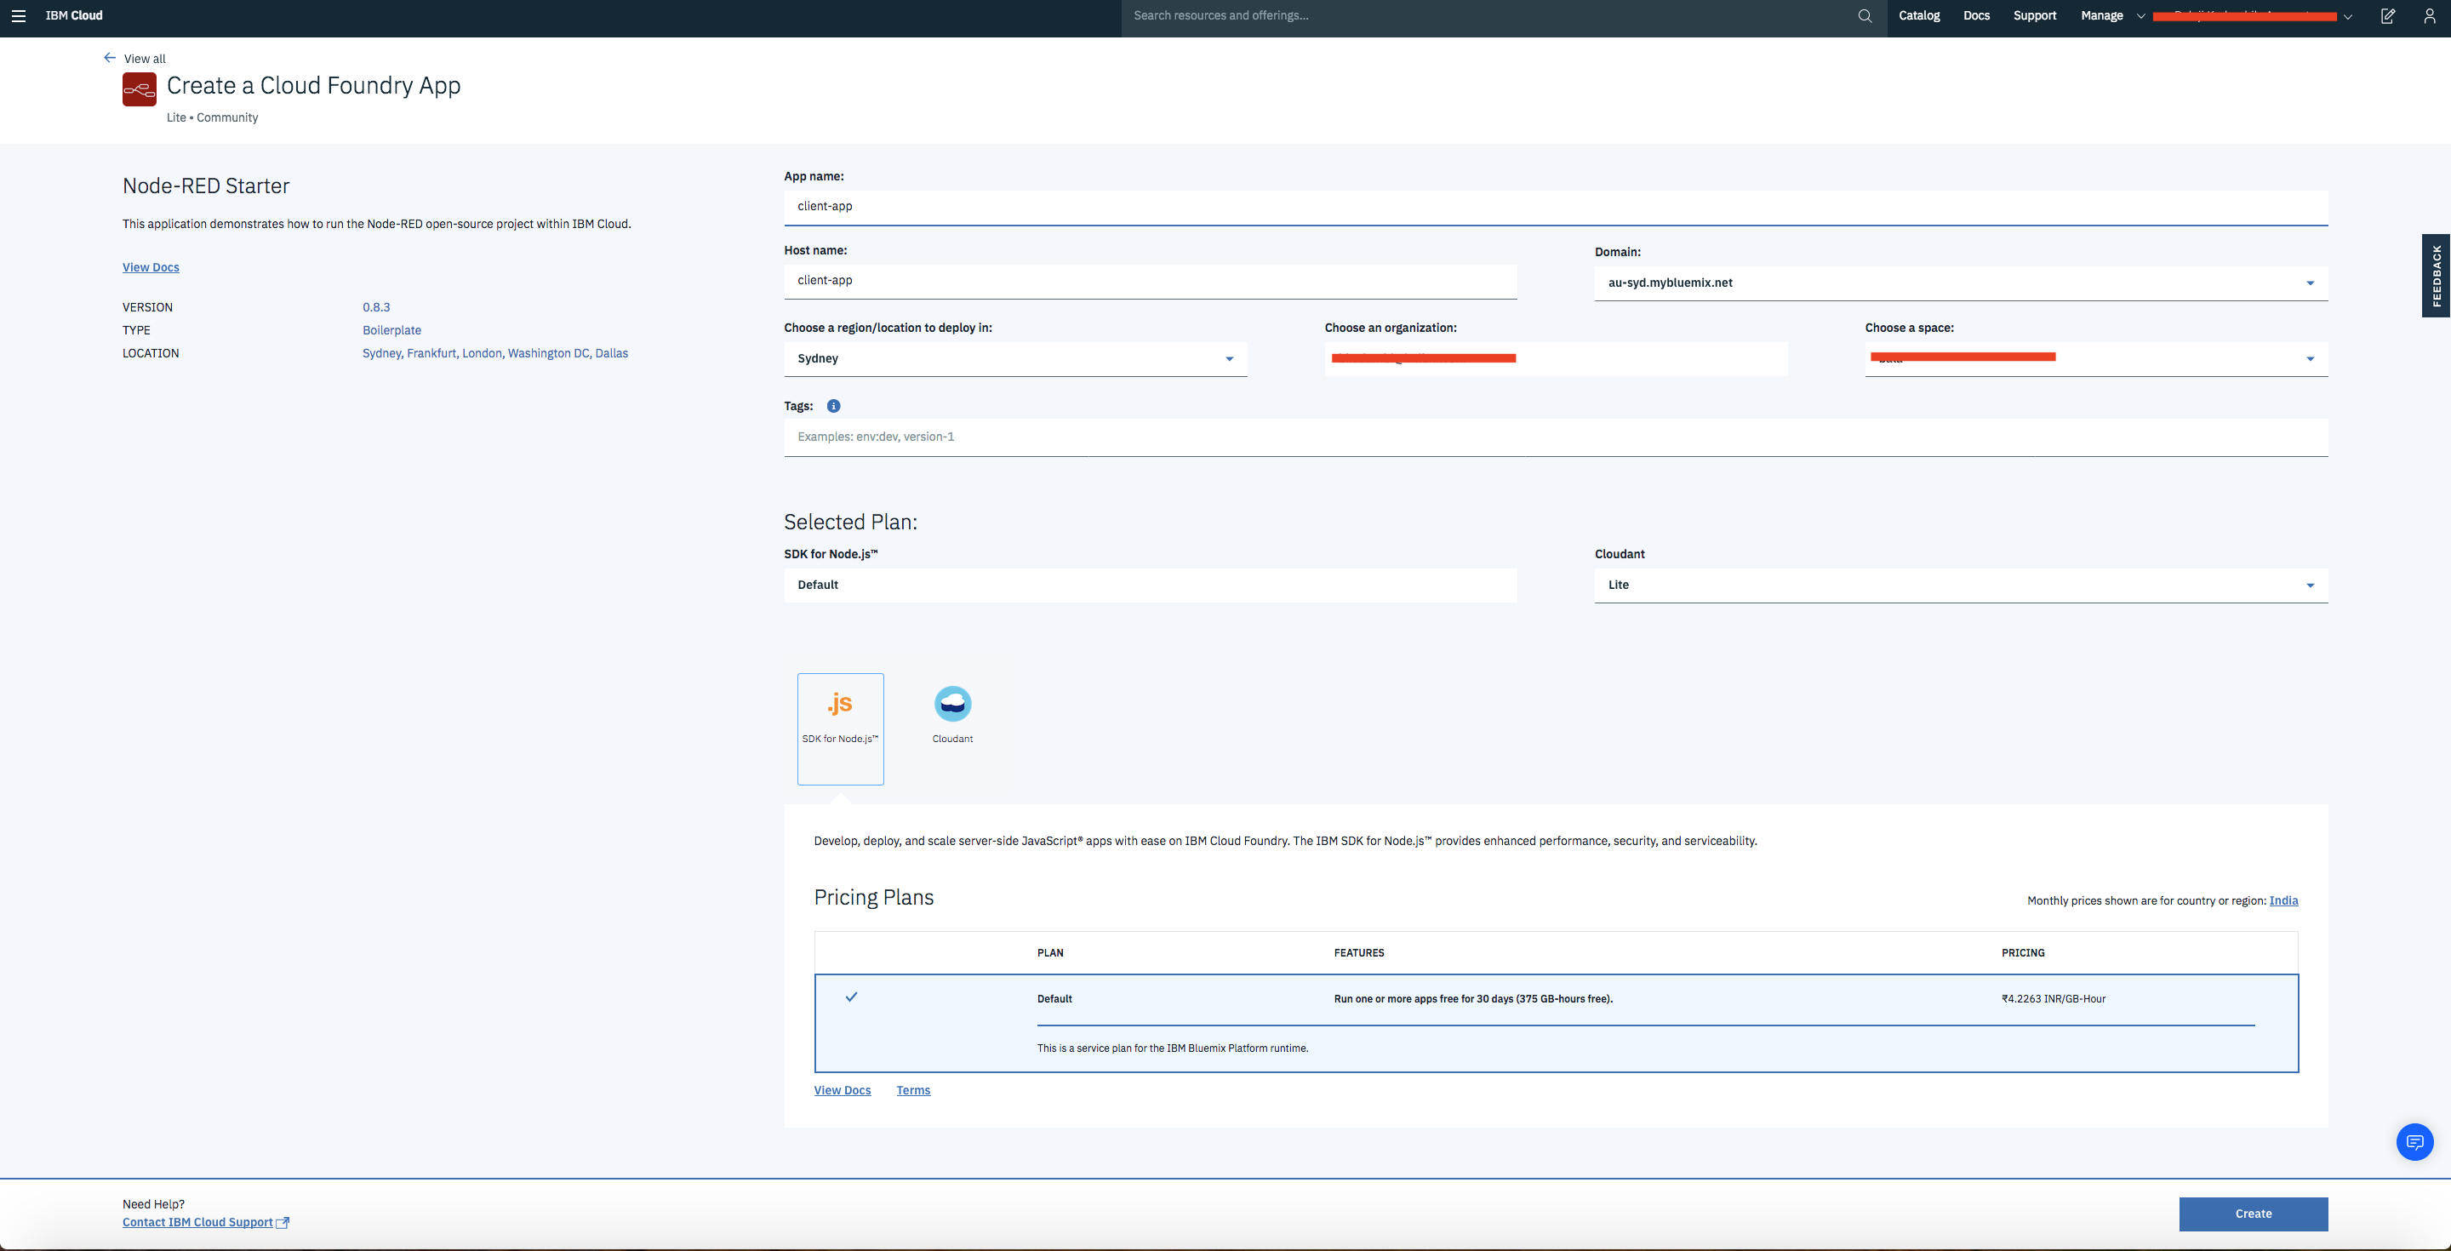Screen dimensions: 2451x1251
Task: Click the Host name input field
Action: pyautogui.click(x=1151, y=281)
